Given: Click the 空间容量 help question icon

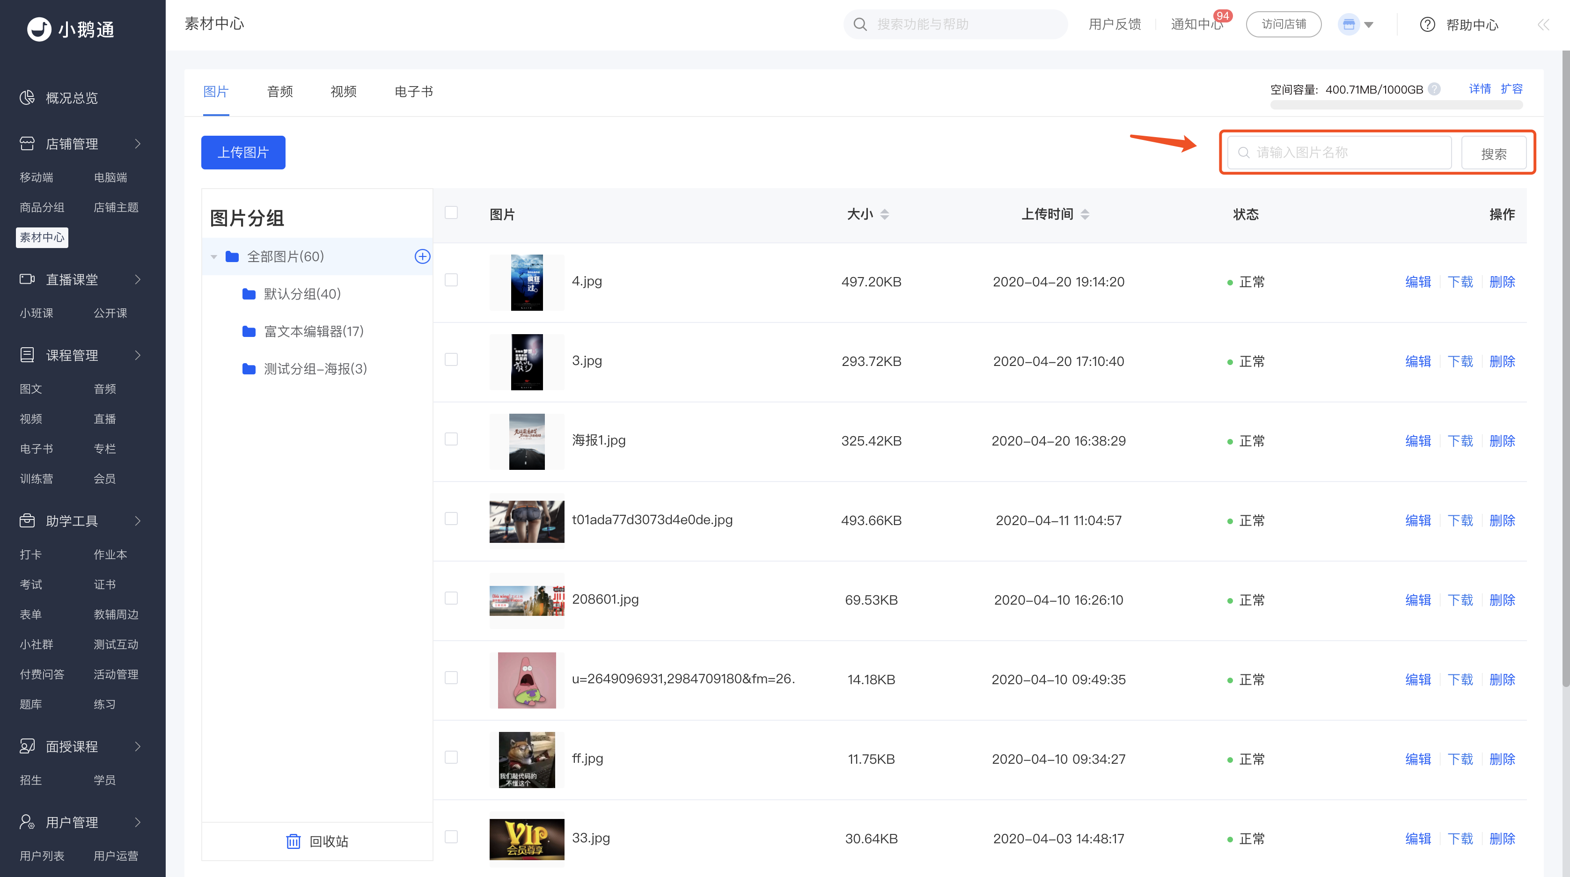Looking at the screenshot, I should (x=1435, y=89).
